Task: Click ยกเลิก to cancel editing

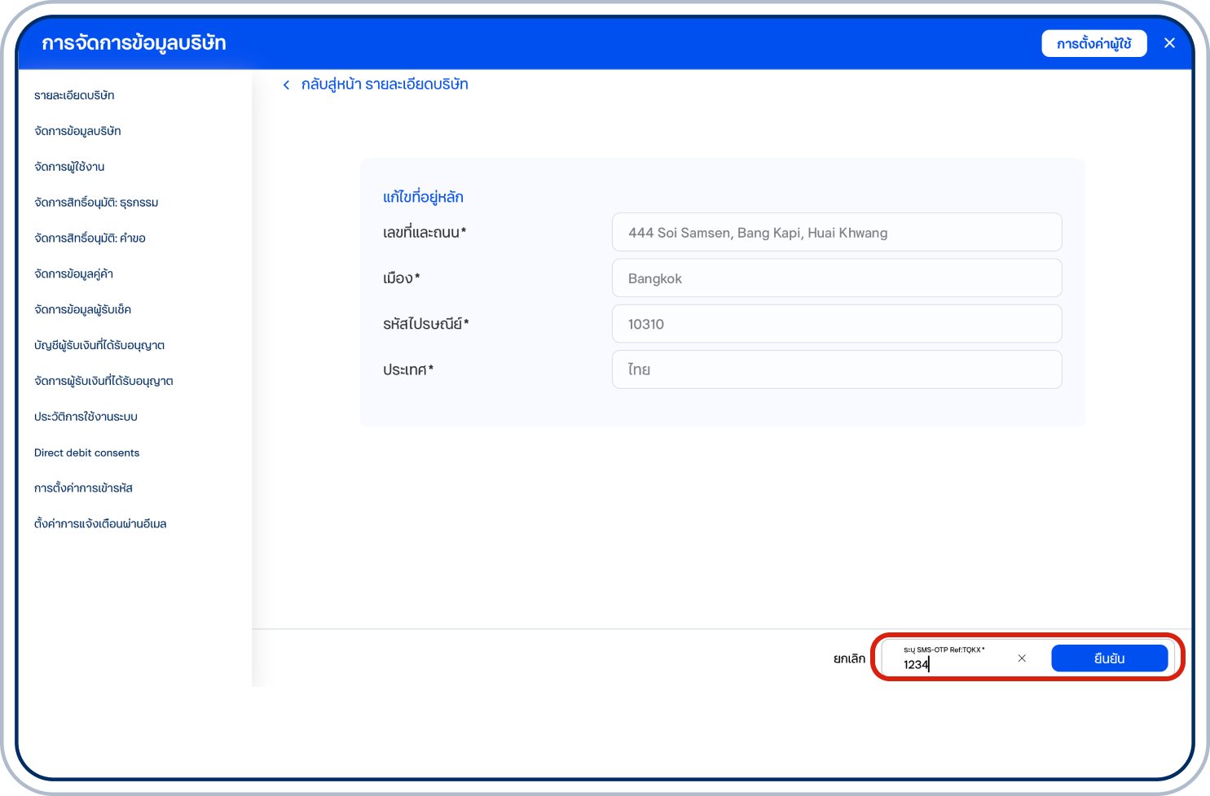Action: pos(849,658)
